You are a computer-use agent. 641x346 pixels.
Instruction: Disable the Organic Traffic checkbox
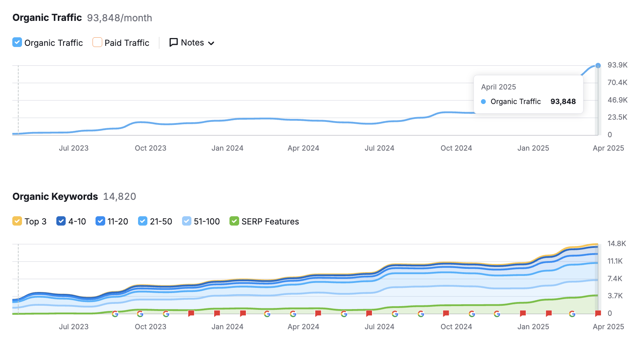tap(17, 43)
